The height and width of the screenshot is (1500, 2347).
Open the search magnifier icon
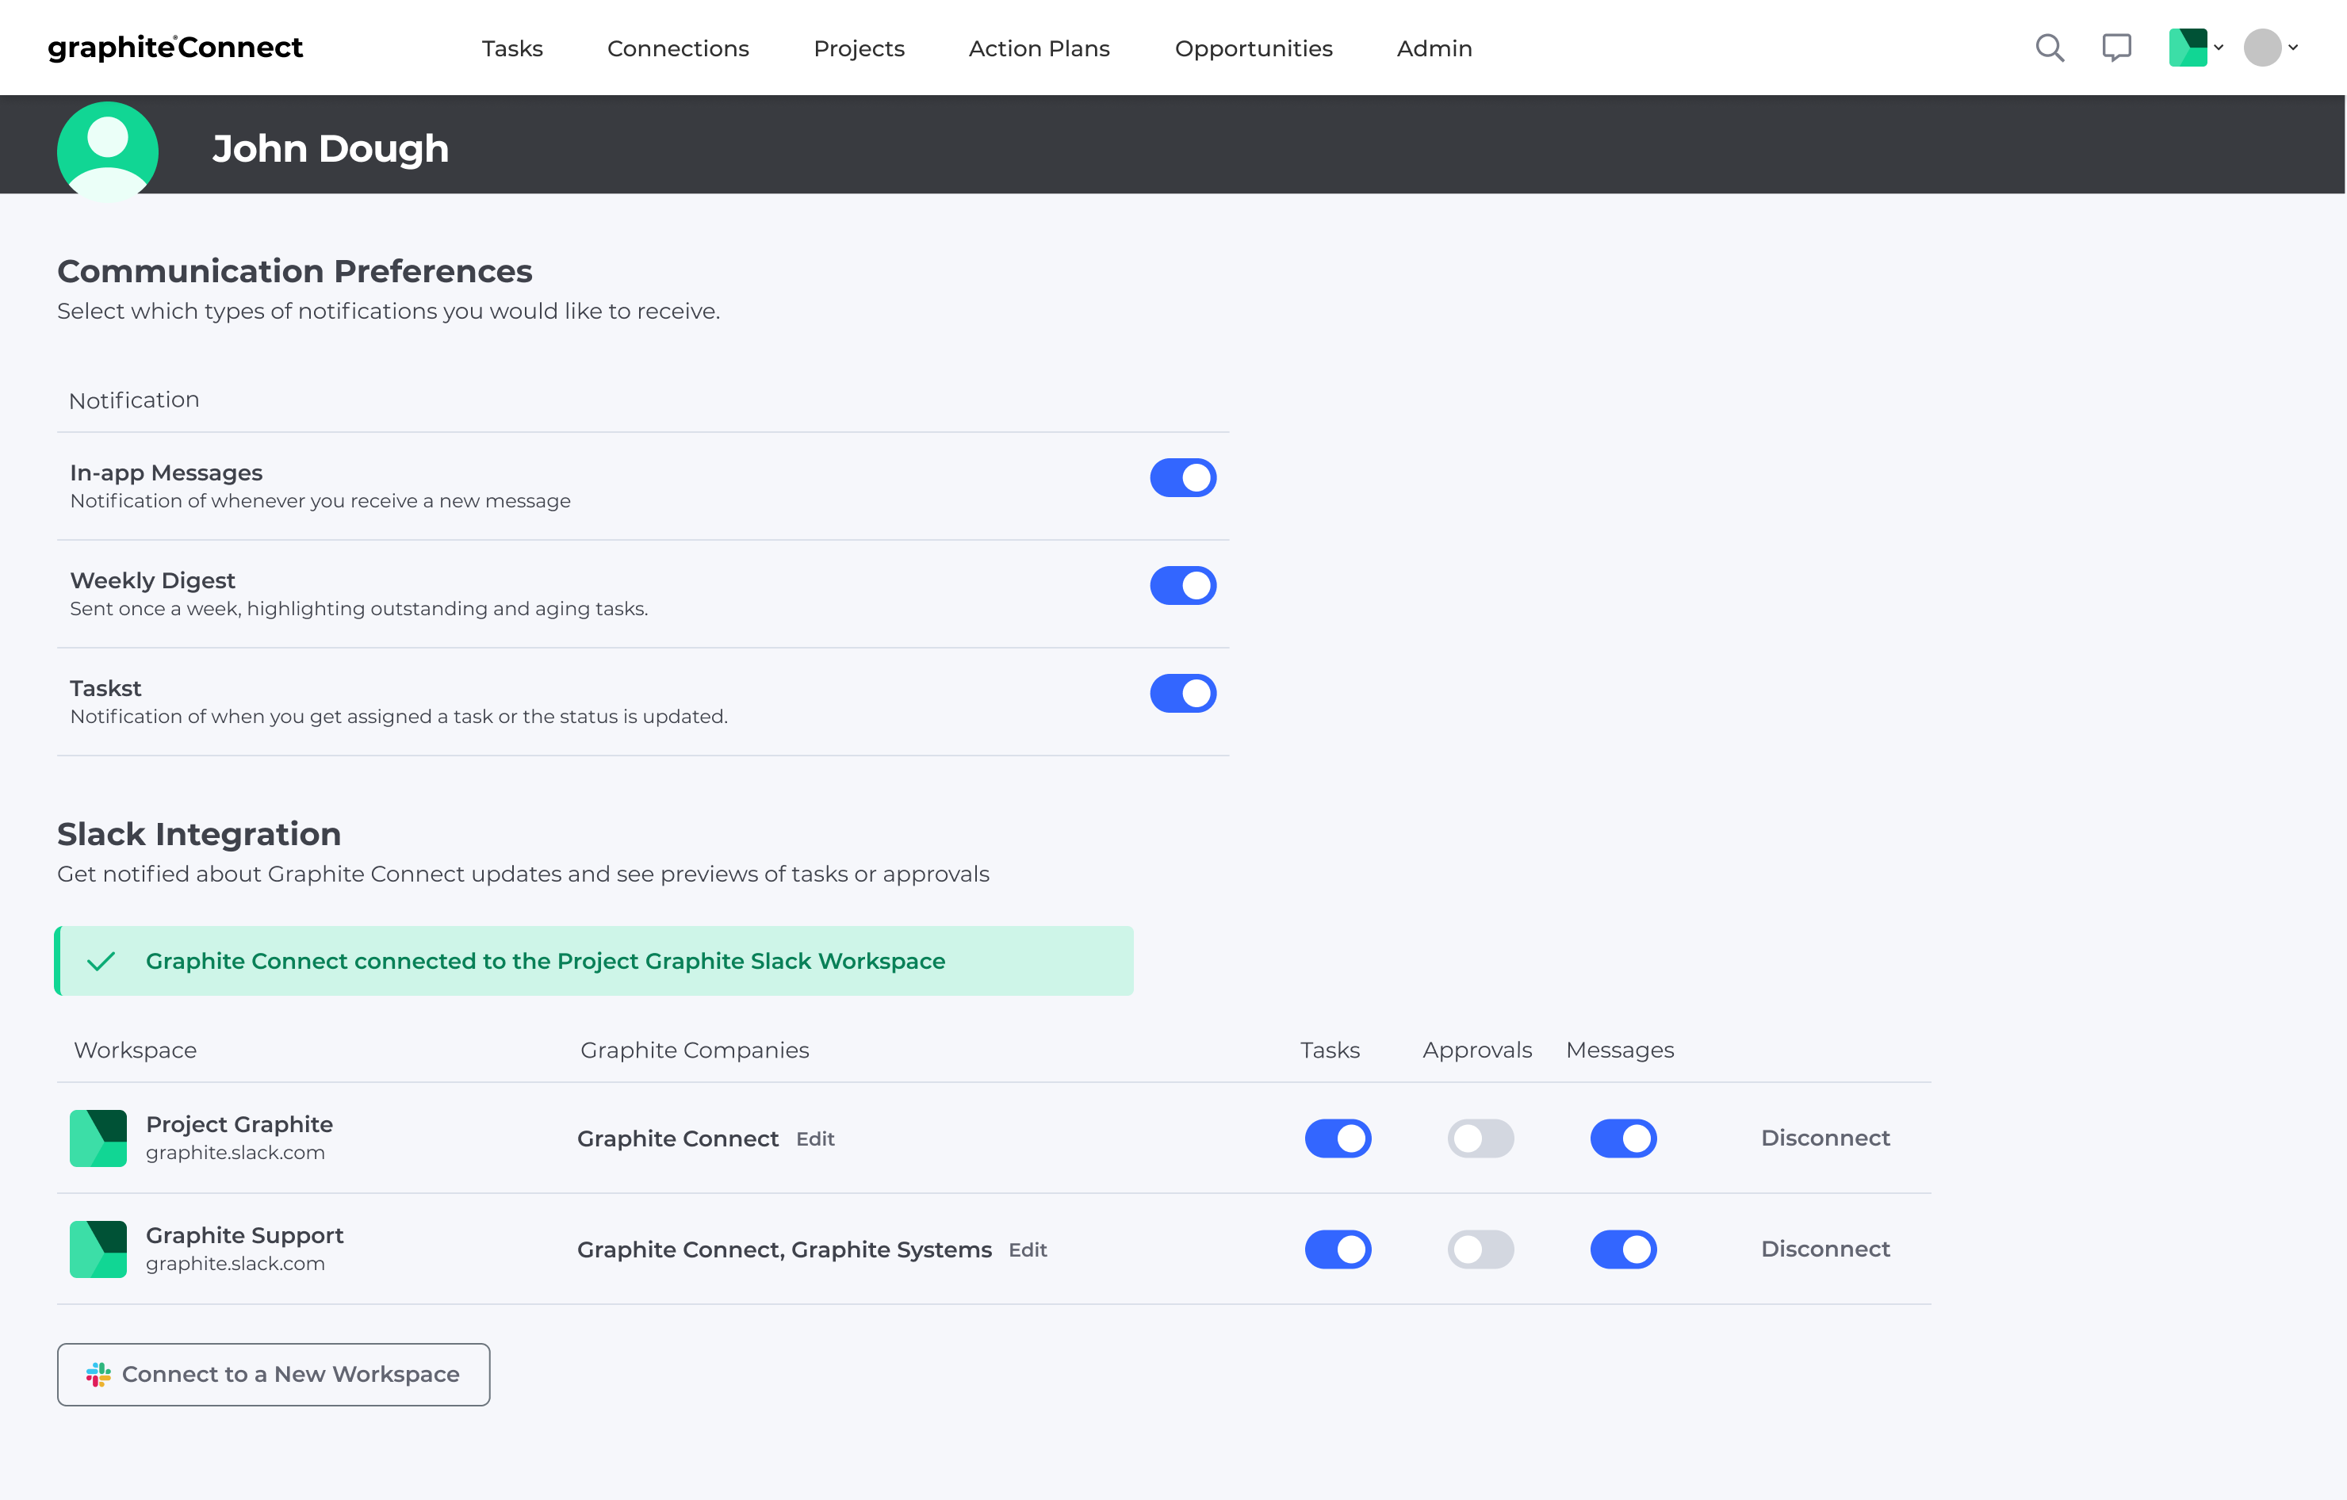(x=2050, y=48)
